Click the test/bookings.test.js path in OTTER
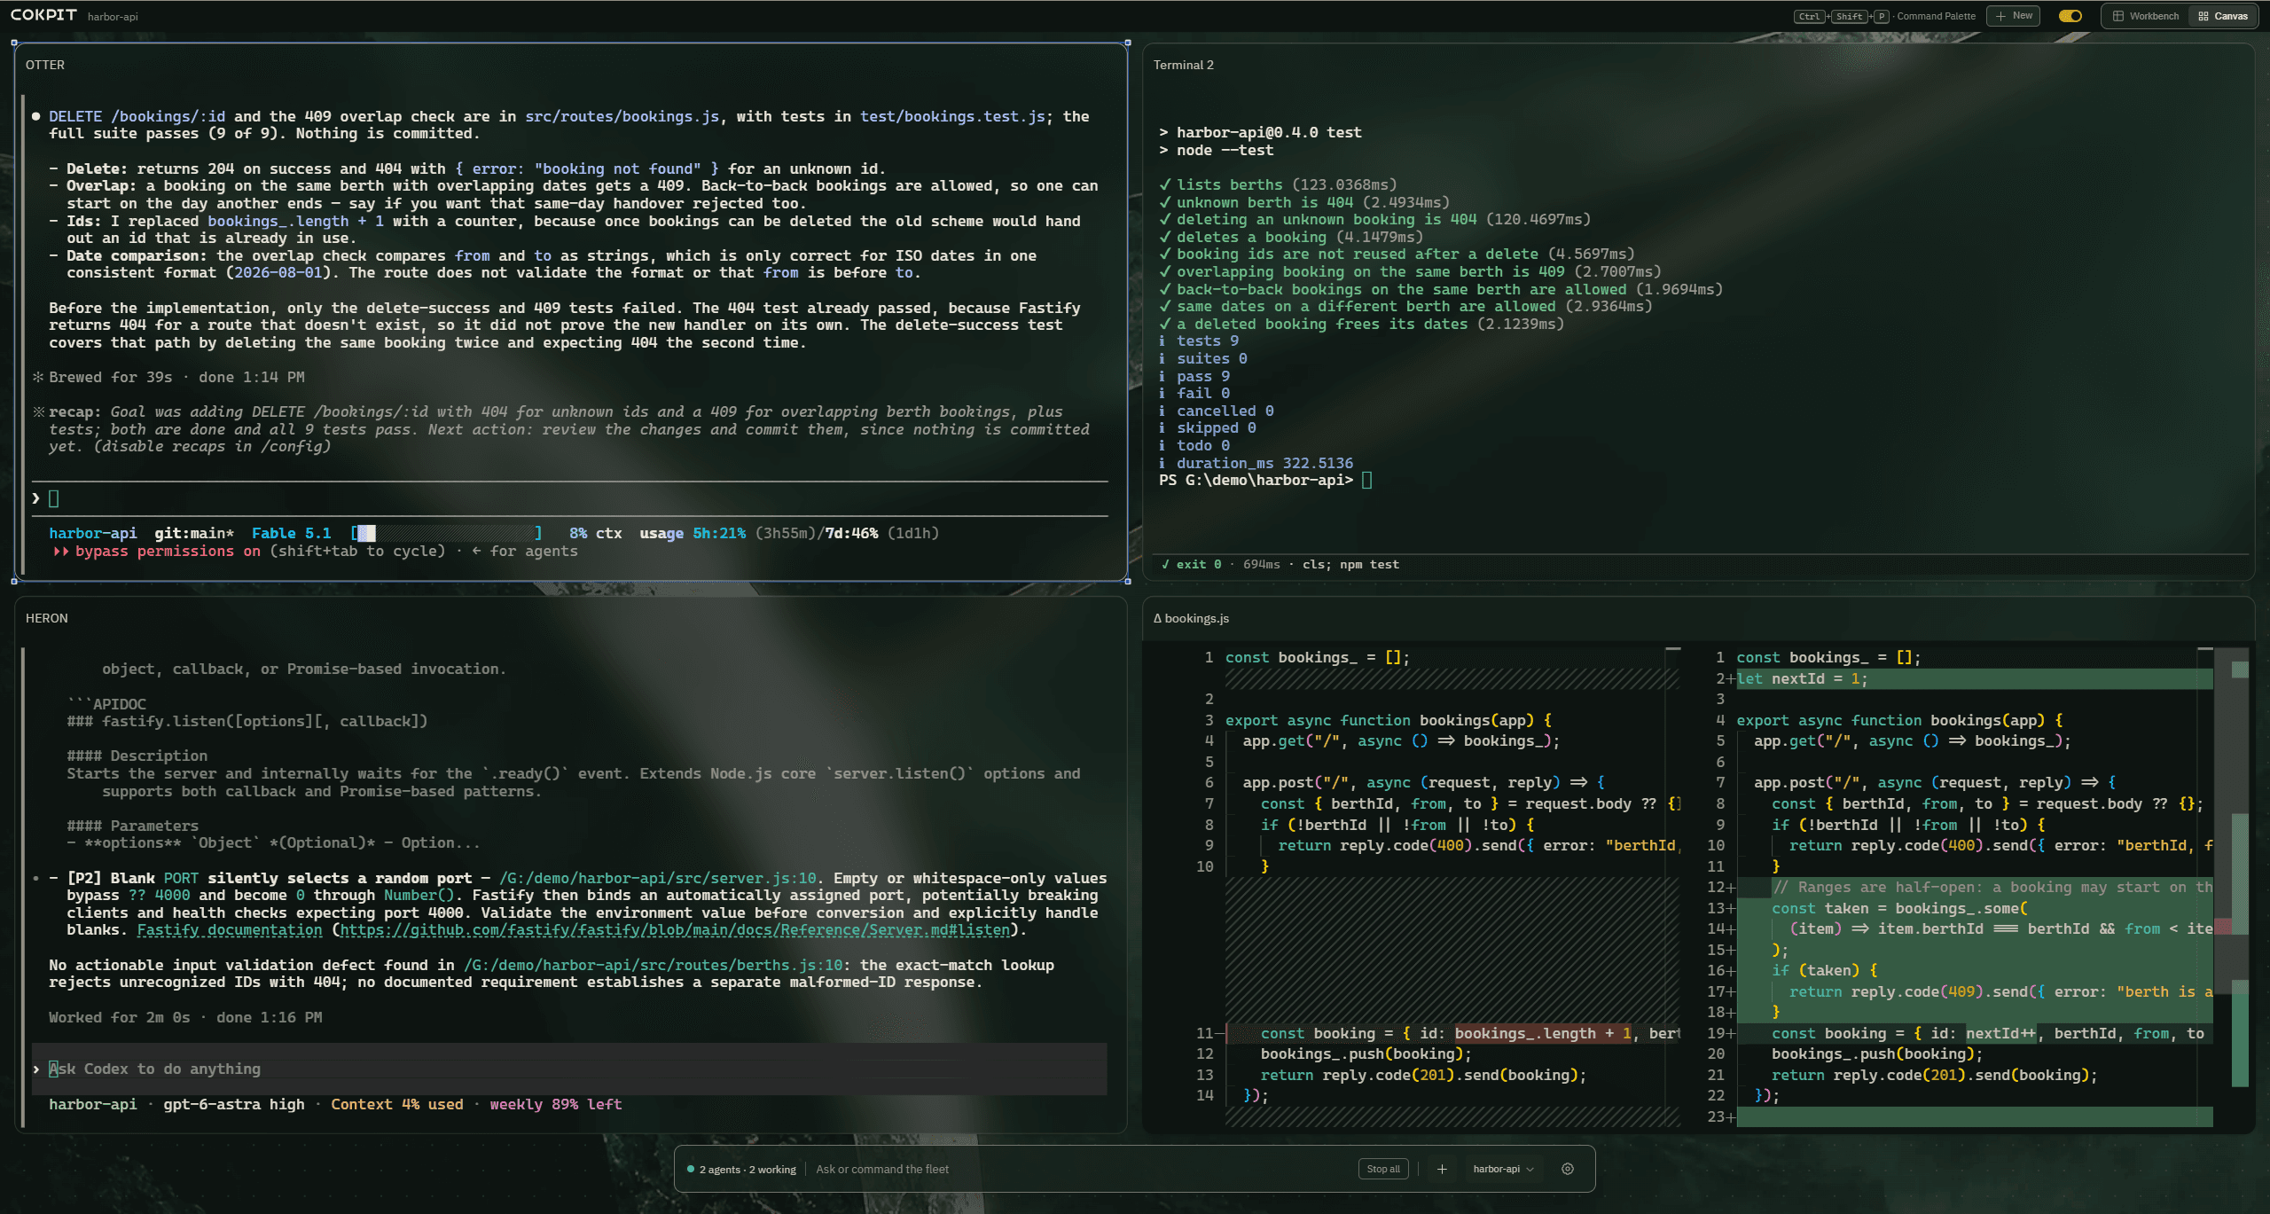This screenshot has width=2270, height=1214. 952,116
